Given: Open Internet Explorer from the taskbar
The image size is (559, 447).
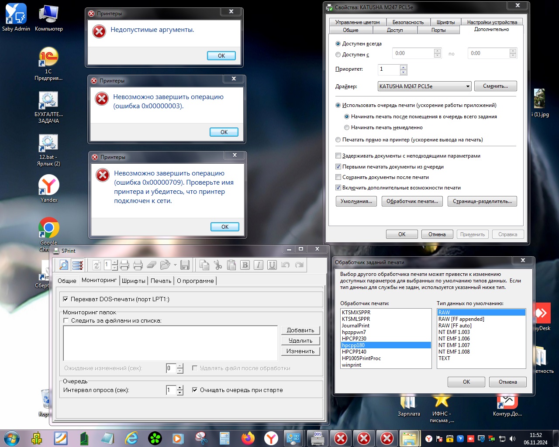Looking at the screenshot, I should click(x=131, y=438).
